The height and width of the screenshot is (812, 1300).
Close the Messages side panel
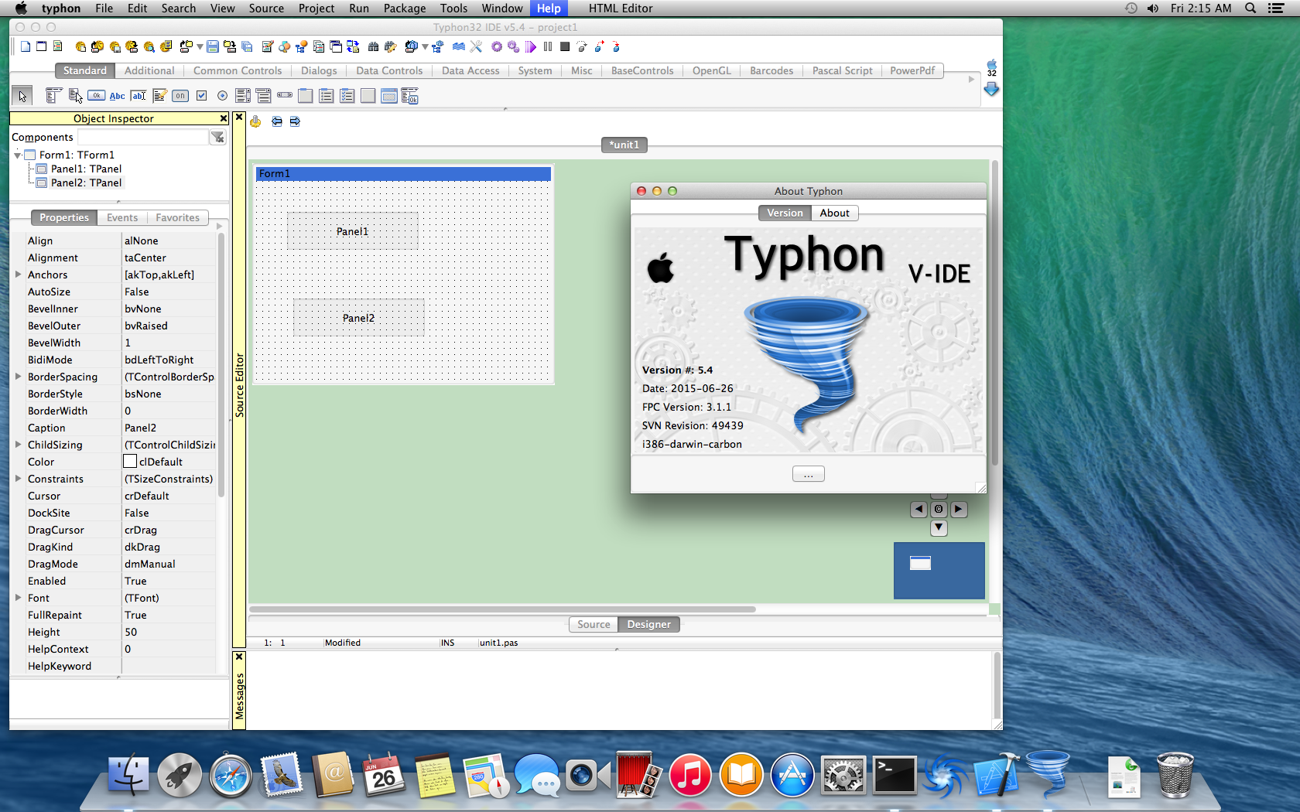point(239,657)
